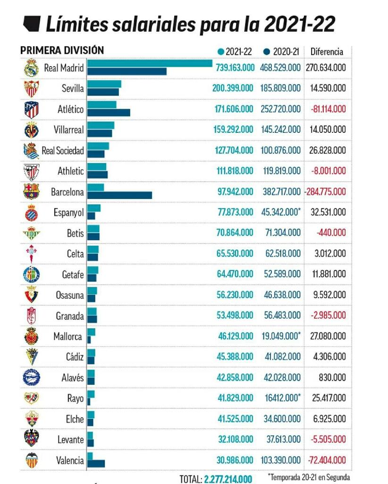
Task: Click Barcelona's difference value -284.775.000
Action: tap(325, 192)
